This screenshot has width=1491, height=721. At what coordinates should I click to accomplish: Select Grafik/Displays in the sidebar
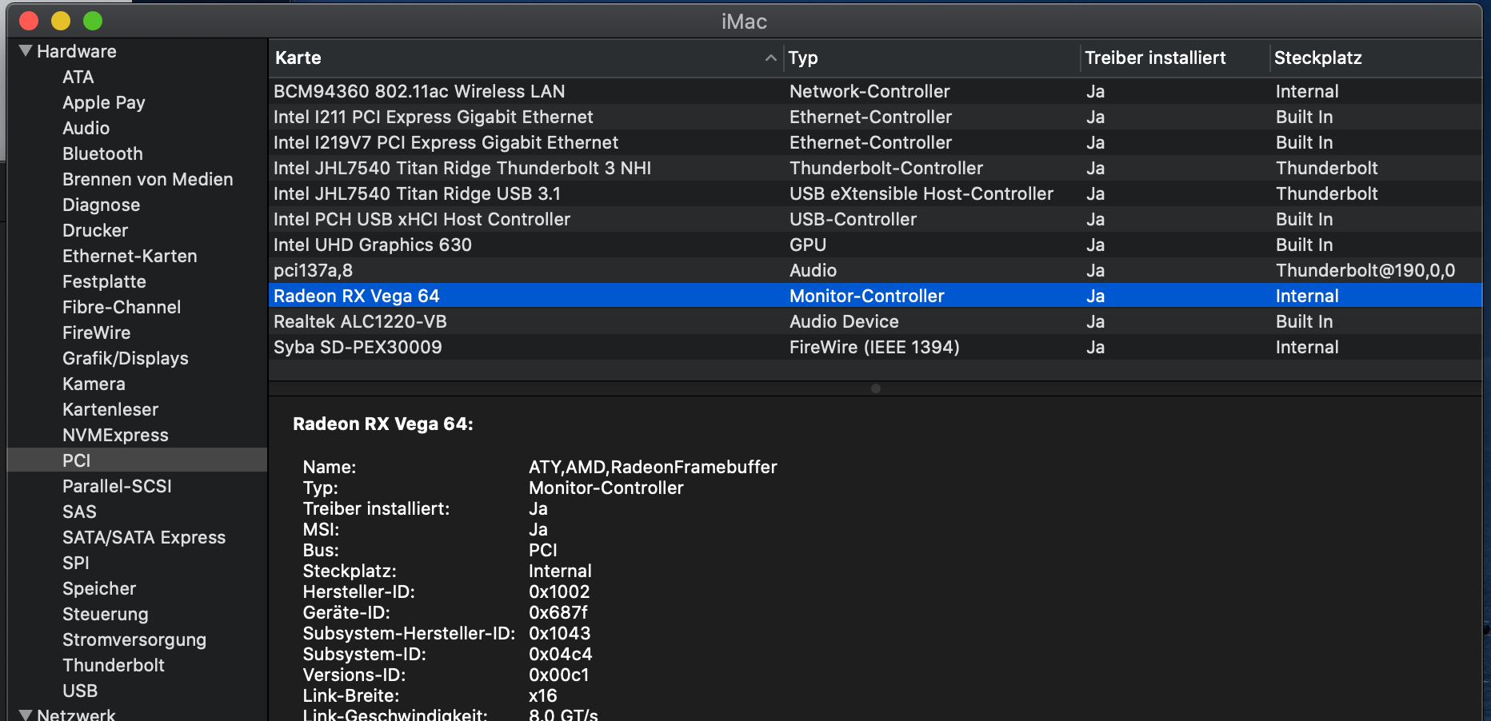[126, 358]
